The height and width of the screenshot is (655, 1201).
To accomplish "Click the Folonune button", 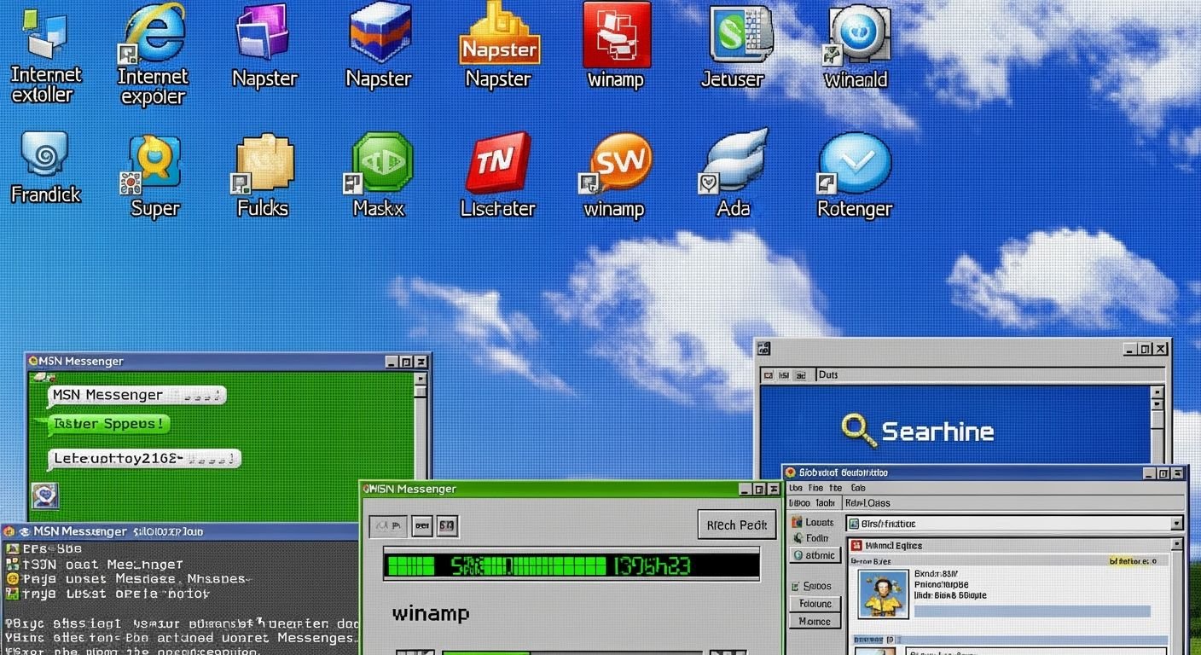I will click(x=815, y=603).
